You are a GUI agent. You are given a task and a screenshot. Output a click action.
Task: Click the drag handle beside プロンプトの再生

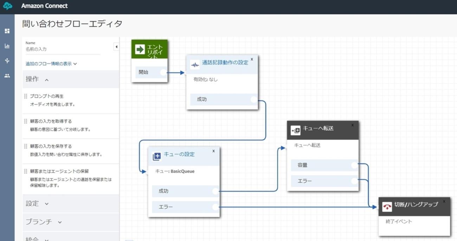pyautogui.click(x=26, y=96)
